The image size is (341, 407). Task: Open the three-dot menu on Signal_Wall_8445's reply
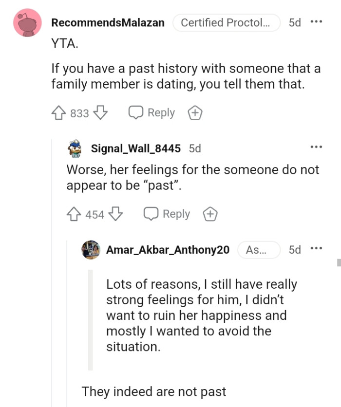pos(316,147)
